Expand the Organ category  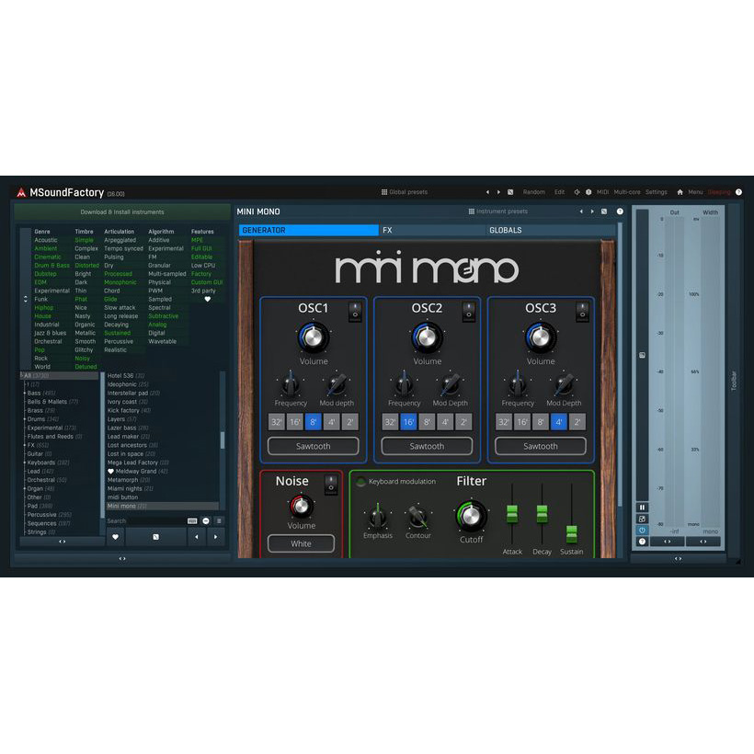click(25, 488)
